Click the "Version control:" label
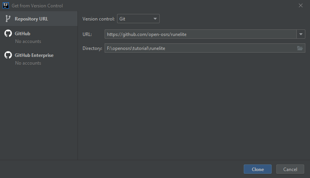The image size is (310, 178). pyautogui.click(x=98, y=19)
